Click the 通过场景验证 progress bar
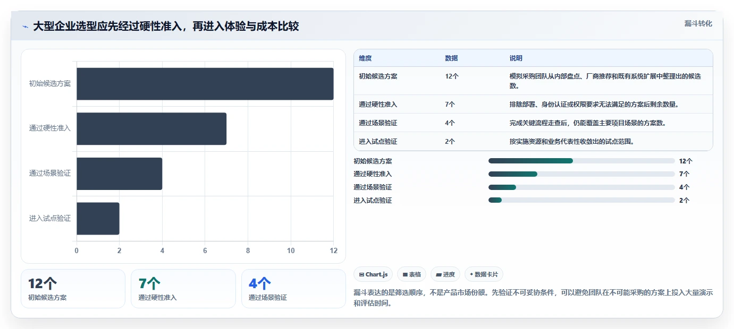734x329 pixels. (581, 187)
